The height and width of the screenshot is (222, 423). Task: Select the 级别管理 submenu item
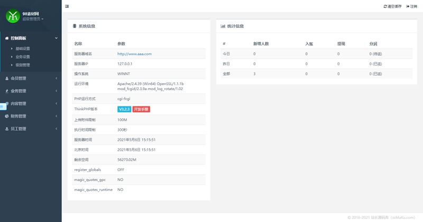[x=23, y=65]
